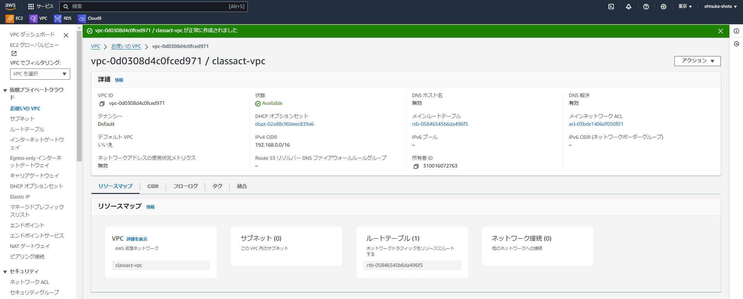Open Elastic IP in sidebar
Screen dimensions: 743x299
pos(20,197)
